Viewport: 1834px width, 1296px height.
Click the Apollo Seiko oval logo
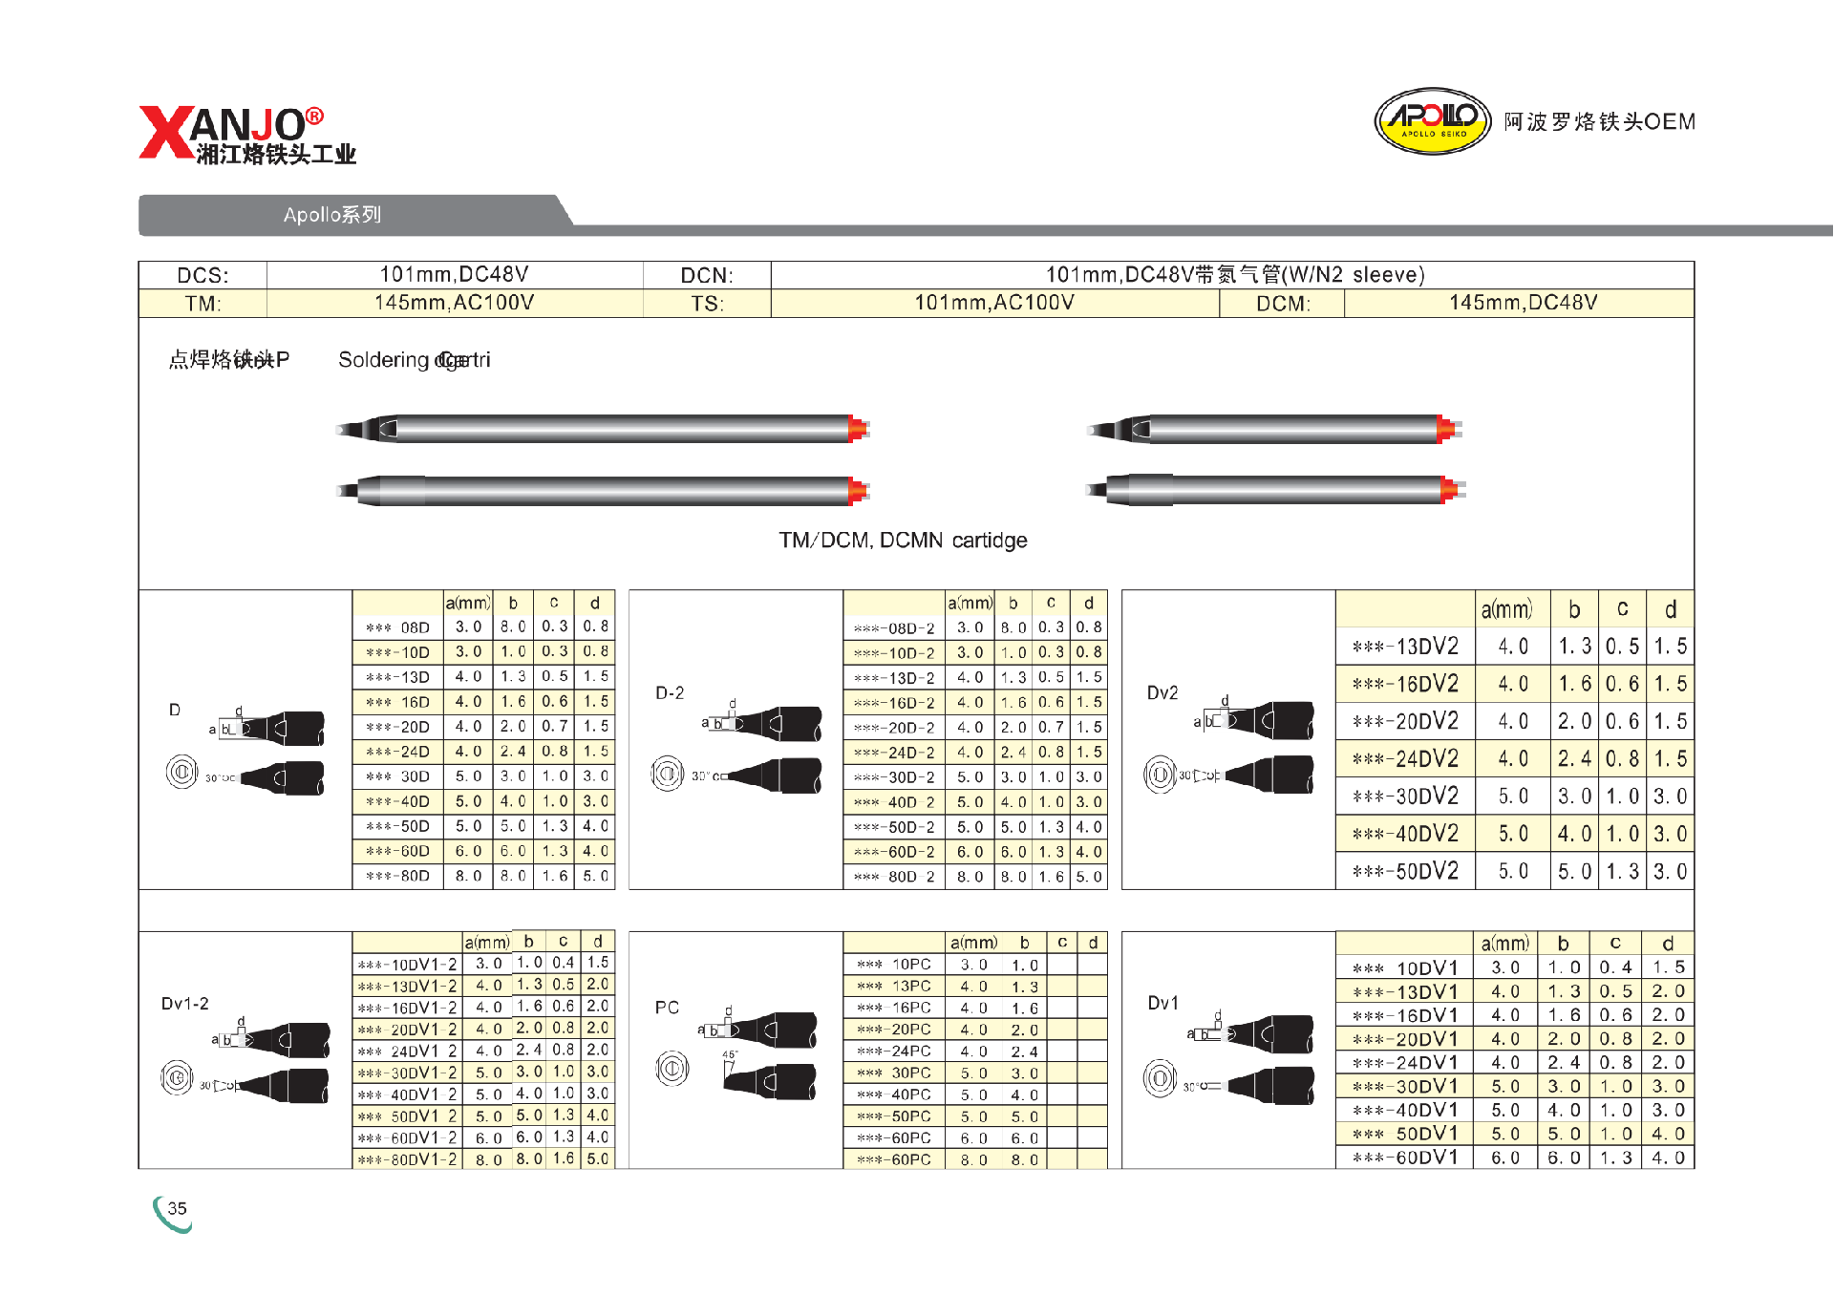point(1432,121)
